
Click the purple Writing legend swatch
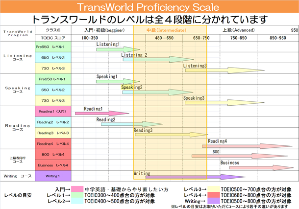[214, 201]
